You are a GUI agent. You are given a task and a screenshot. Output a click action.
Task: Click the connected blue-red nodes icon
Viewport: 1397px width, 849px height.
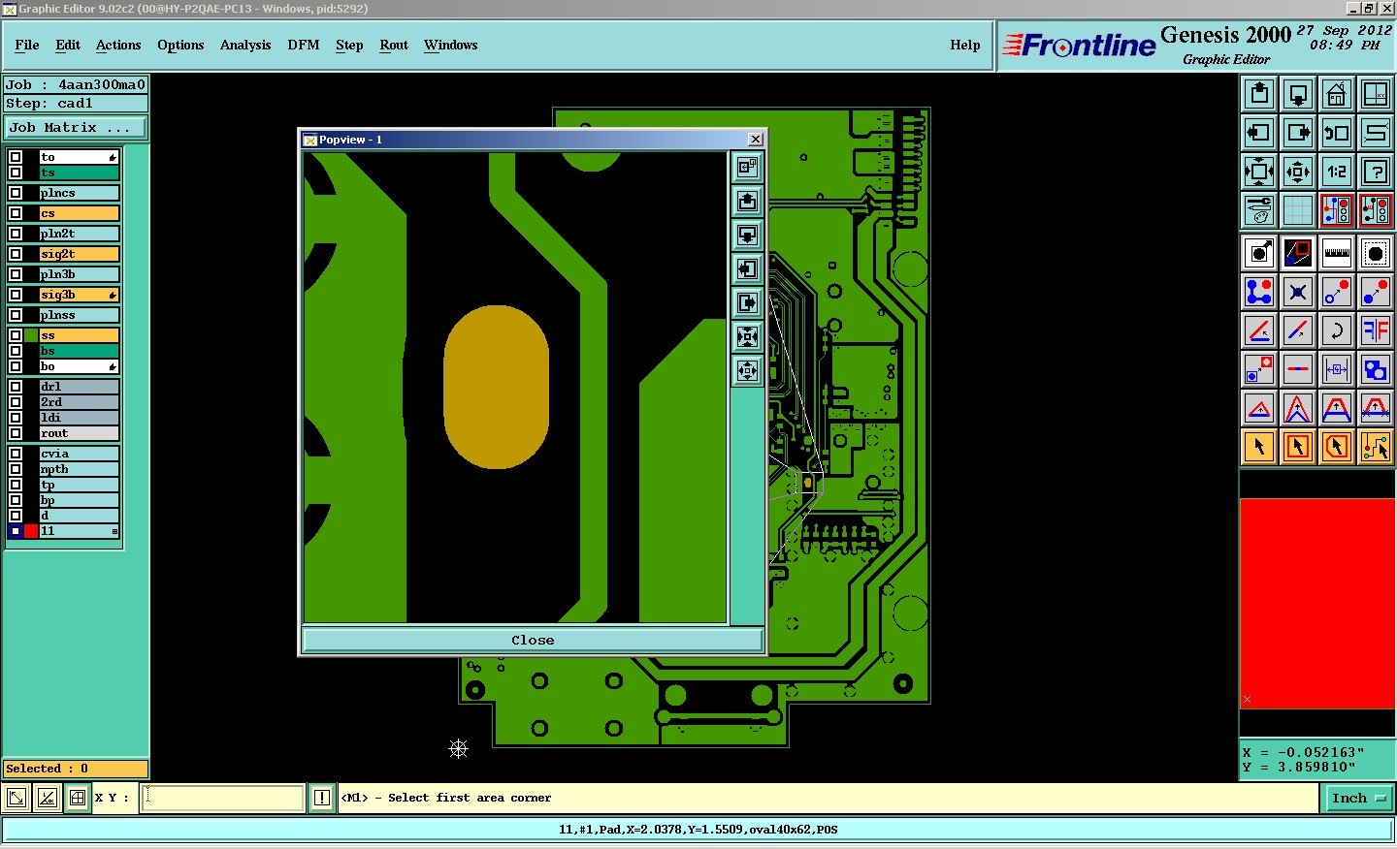pyautogui.click(x=1259, y=292)
